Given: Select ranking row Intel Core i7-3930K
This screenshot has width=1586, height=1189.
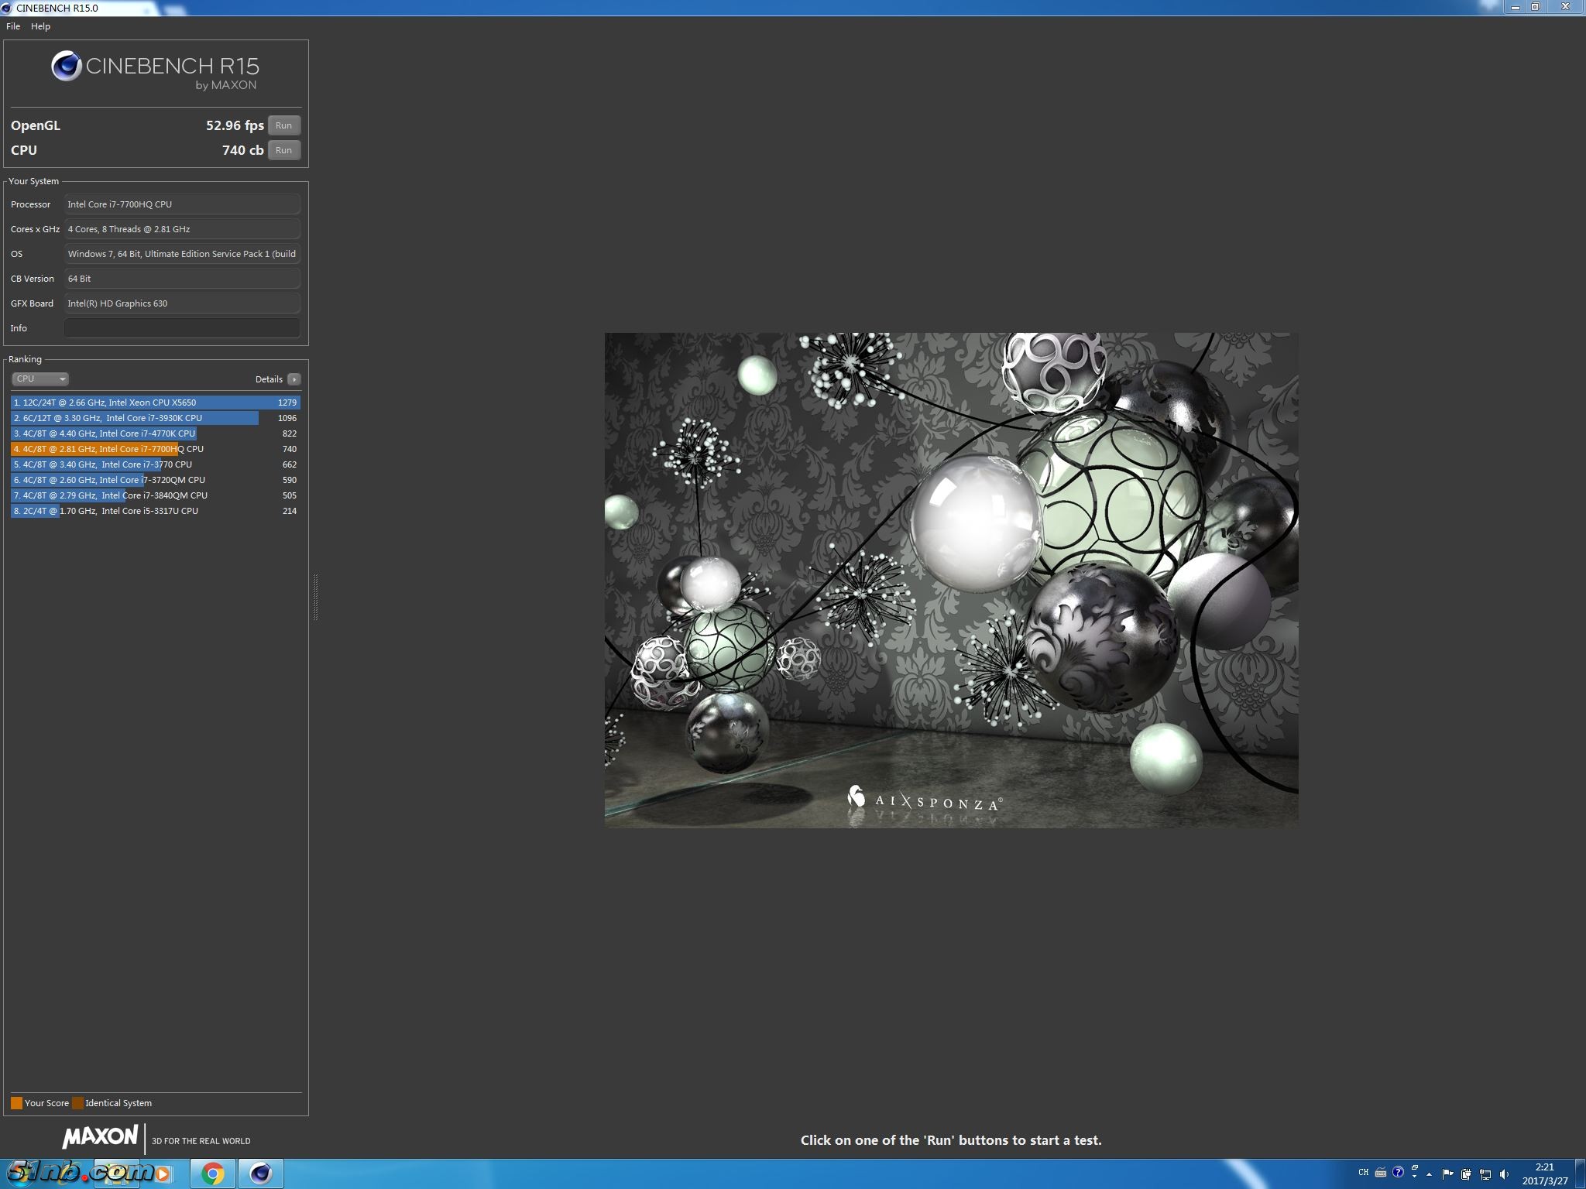Looking at the screenshot, I should [x=156, y=418].
